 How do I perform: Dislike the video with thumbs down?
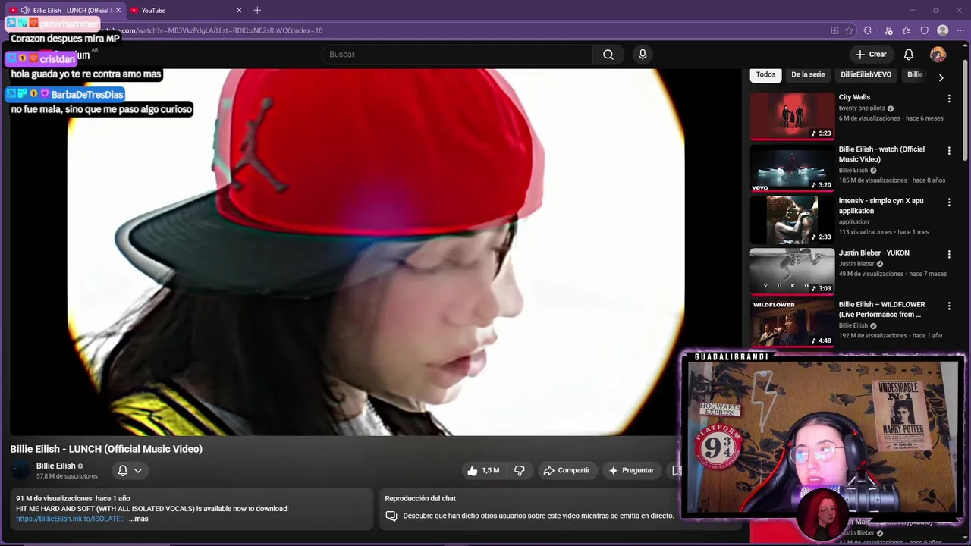tap(520, 470)
